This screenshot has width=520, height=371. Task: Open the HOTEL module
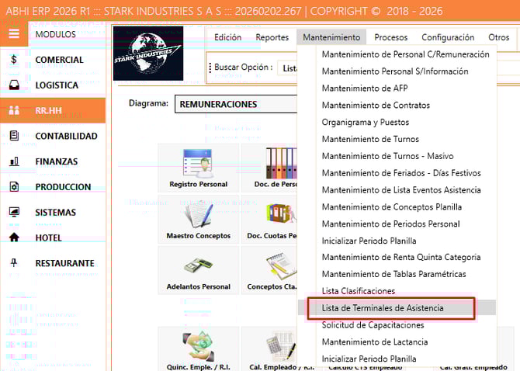coord(48,238)
